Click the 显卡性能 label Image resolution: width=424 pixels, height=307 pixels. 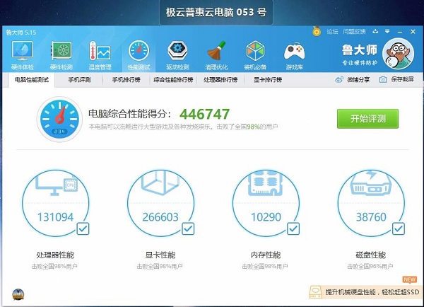160,255
